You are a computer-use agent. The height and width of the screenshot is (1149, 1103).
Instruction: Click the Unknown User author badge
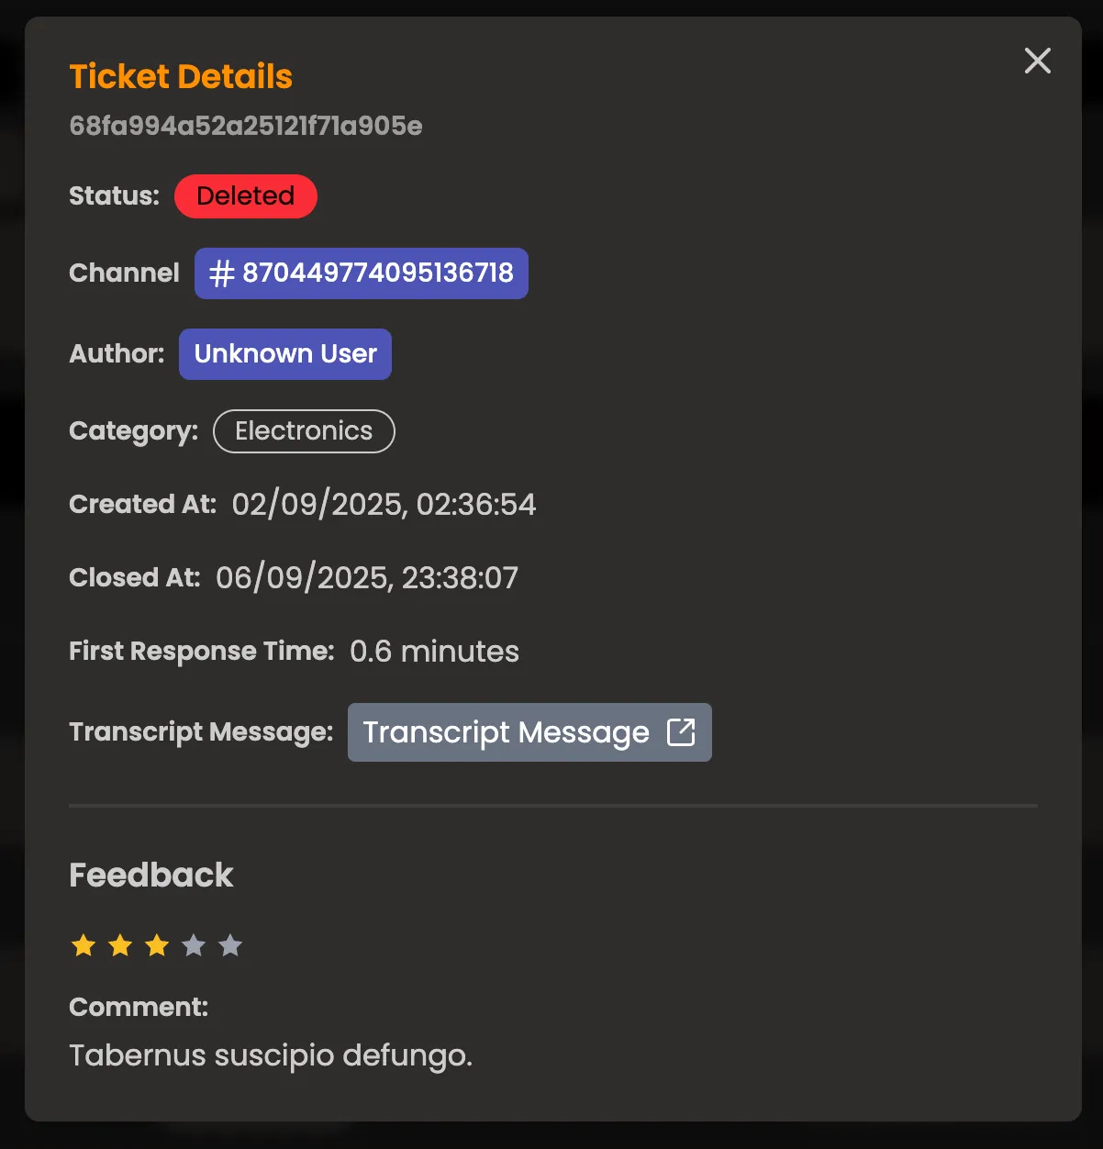click(284, 353)
